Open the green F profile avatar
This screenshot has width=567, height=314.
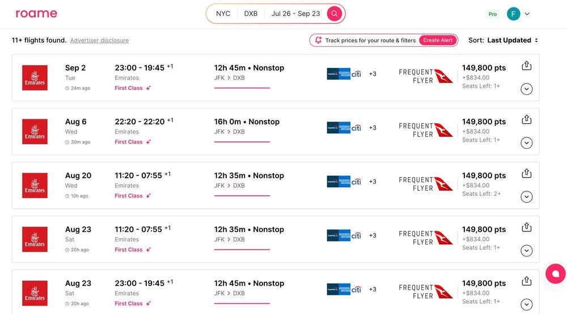coord(513,14)
